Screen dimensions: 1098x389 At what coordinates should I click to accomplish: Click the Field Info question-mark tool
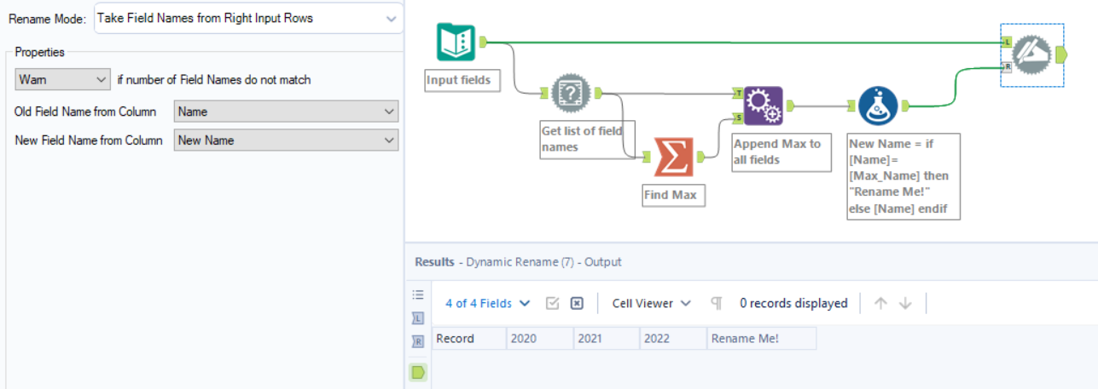coord(572,93)
